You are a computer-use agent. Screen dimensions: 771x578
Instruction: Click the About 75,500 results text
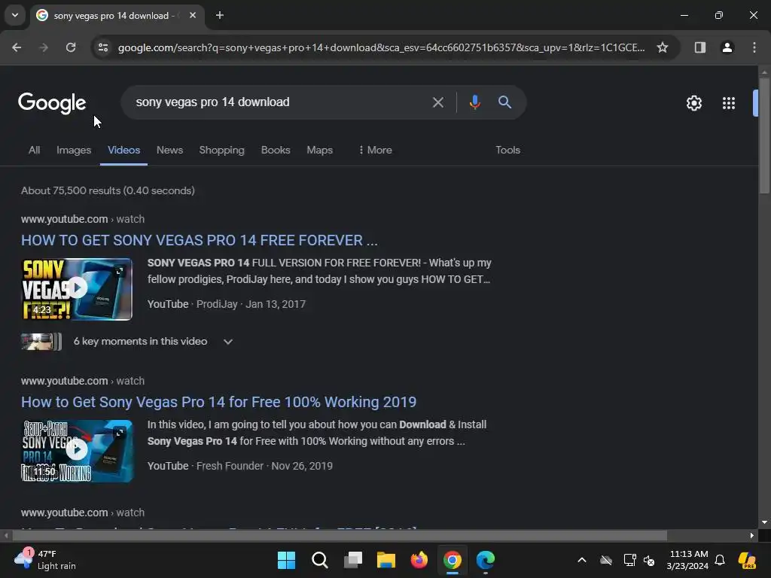[x=108, y=190]
